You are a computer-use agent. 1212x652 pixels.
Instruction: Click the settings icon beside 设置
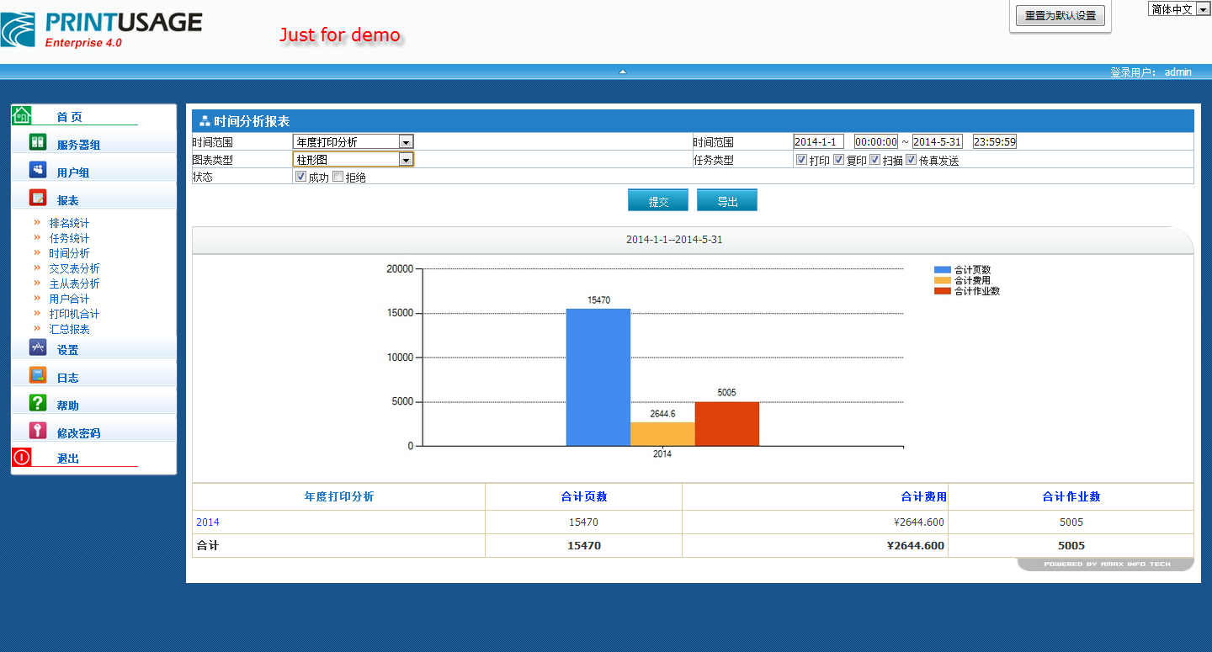(38, 347)
